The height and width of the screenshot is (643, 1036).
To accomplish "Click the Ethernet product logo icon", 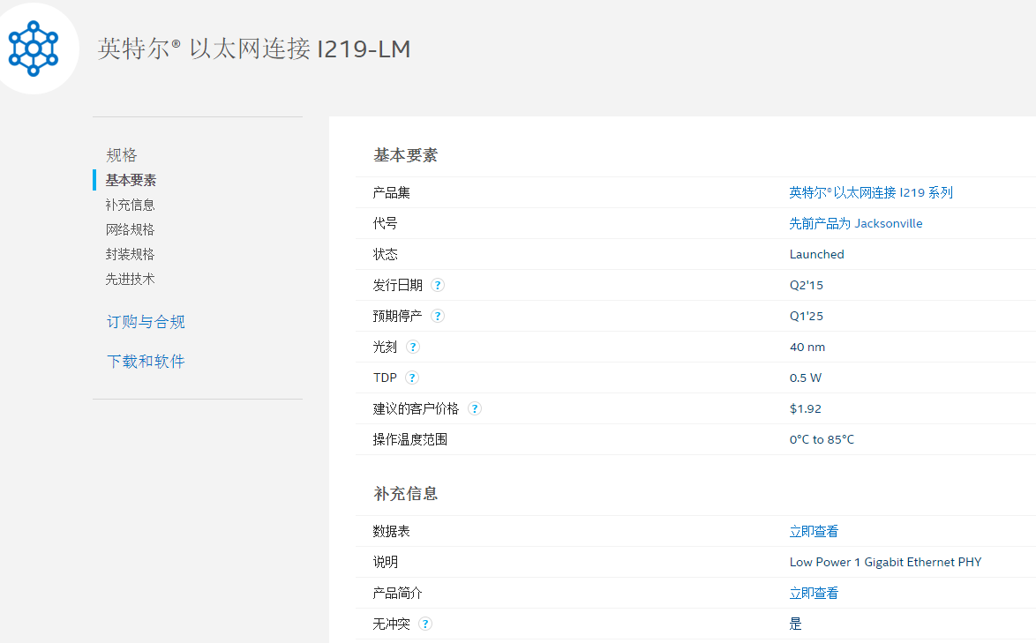I will coord(33,49).
